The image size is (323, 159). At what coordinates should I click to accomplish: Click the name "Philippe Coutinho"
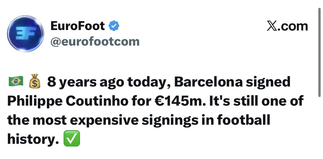tap(72, 102)
